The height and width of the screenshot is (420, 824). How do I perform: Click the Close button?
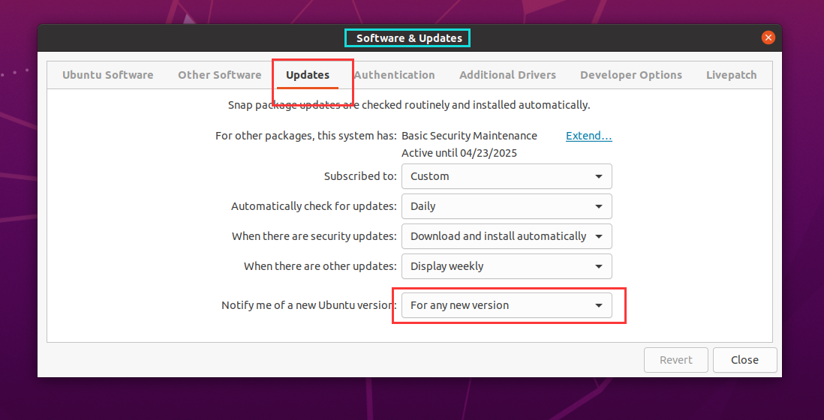(744, 360)
